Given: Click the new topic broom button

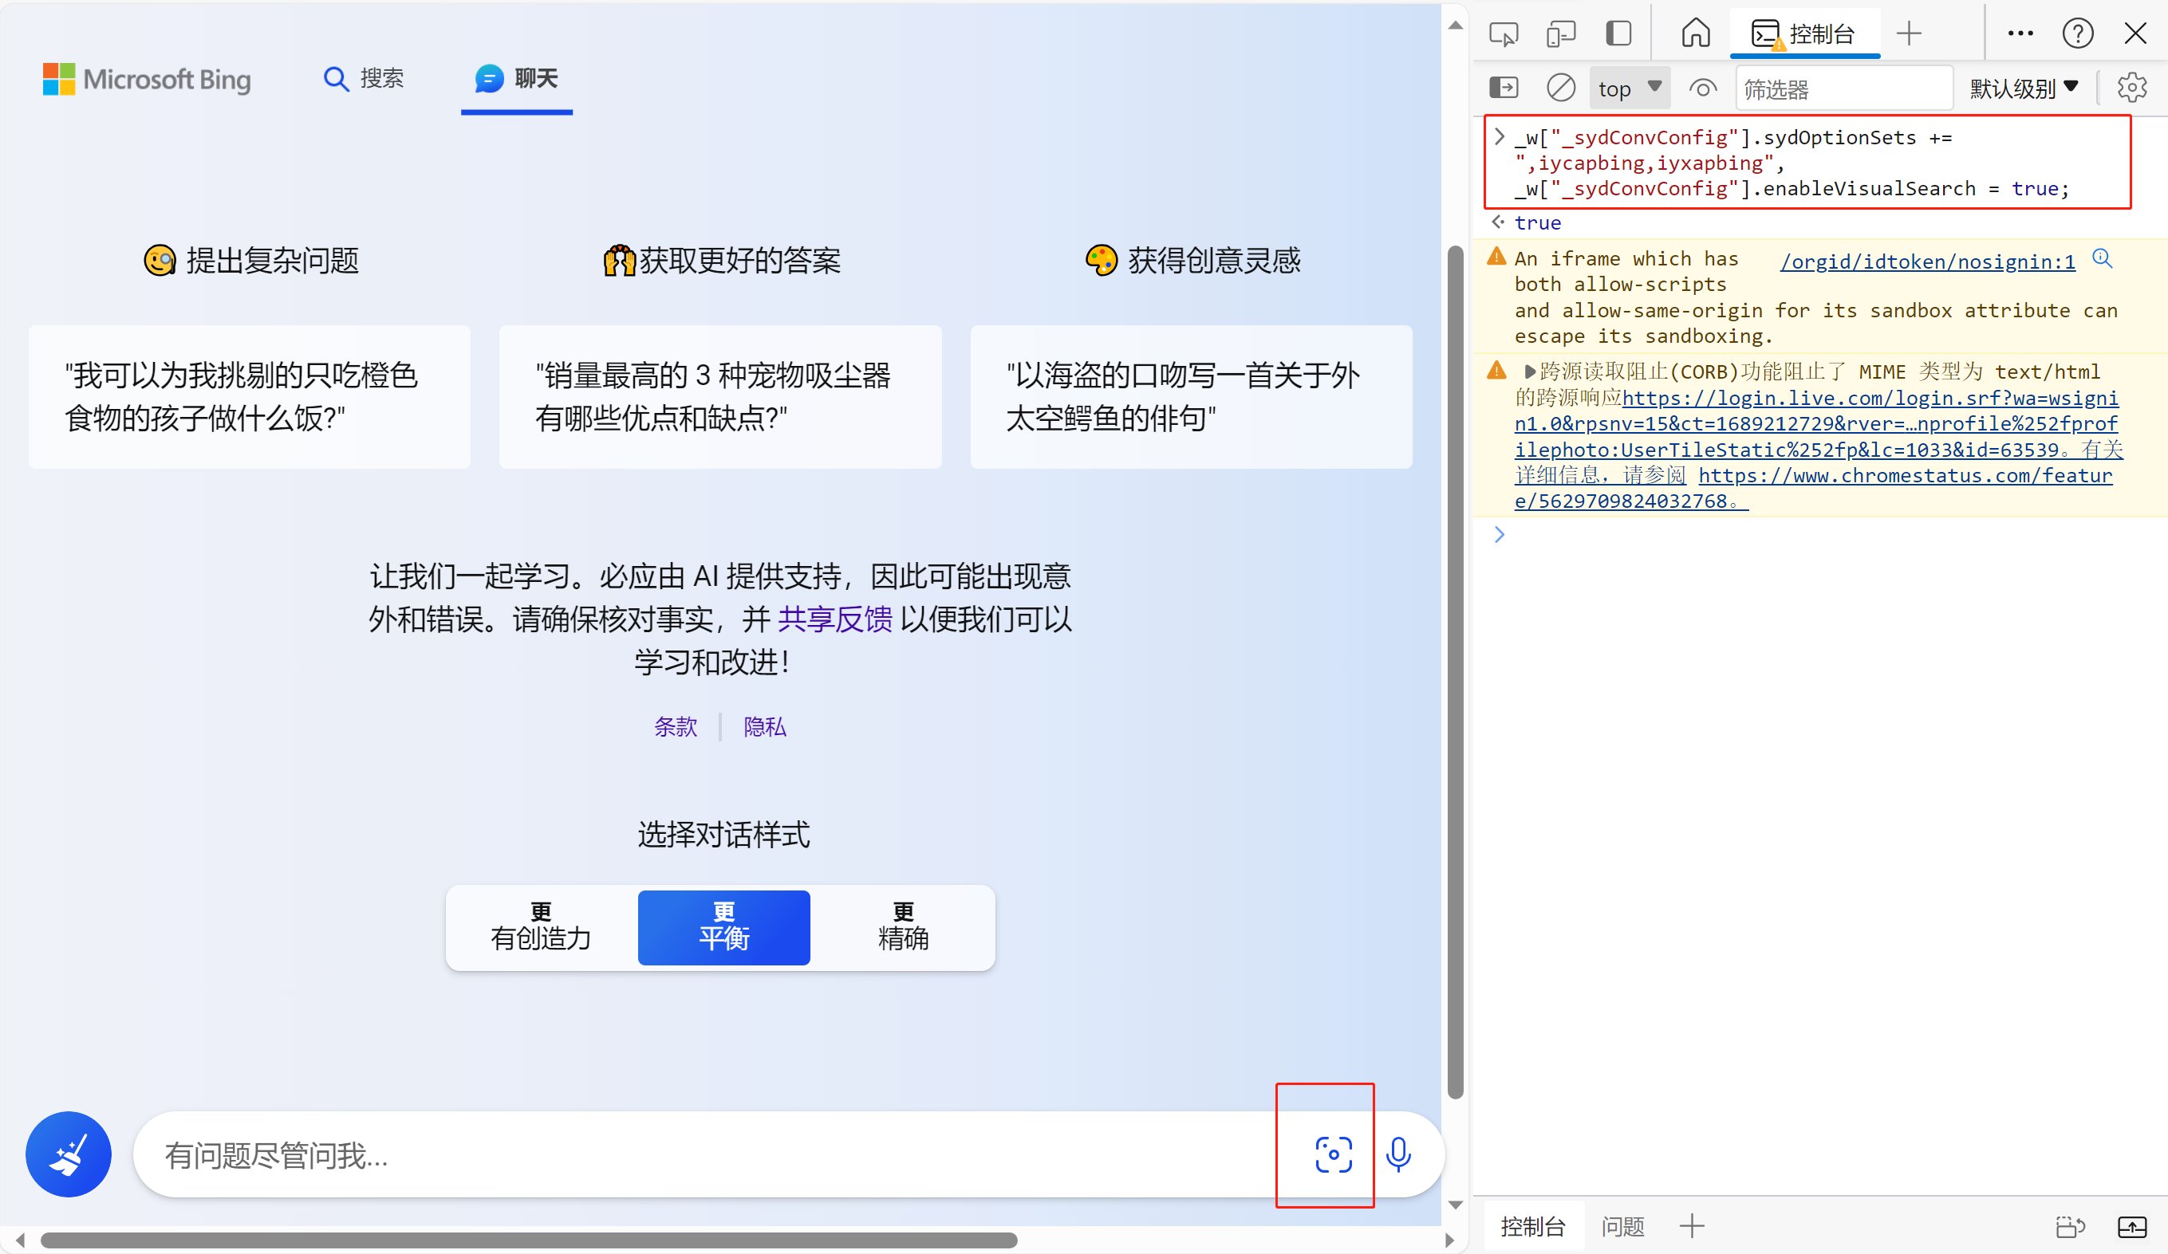Looking at the screenshot, I should [x=69, y=1154].
